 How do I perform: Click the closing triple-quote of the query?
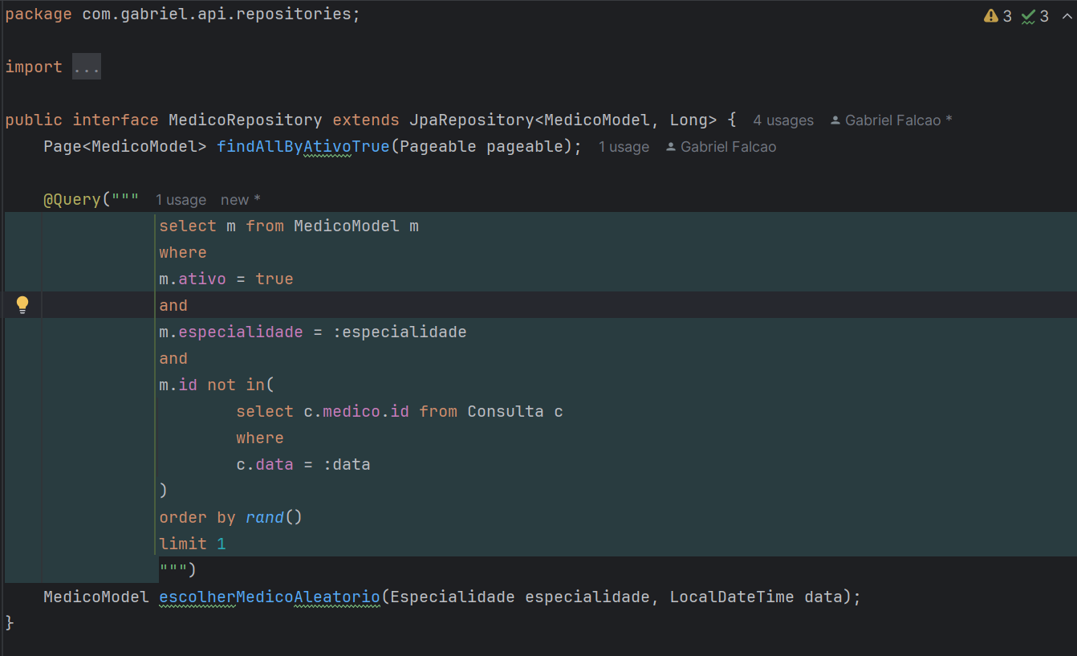pos(173,570)
